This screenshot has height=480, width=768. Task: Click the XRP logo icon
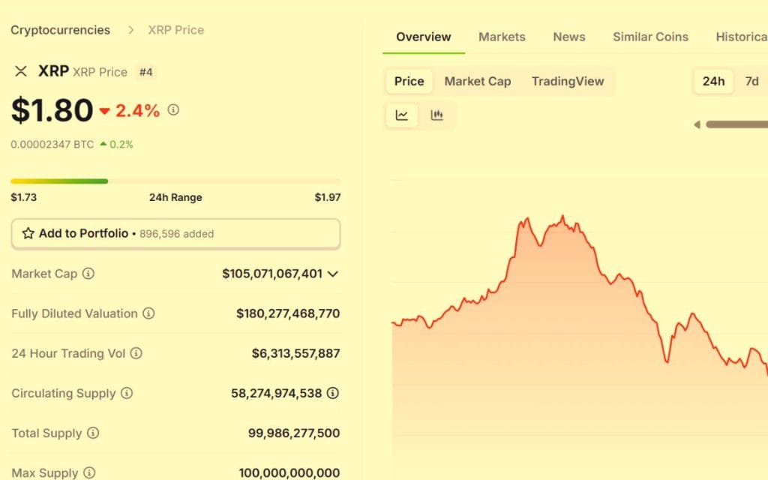[x=21, y=71]
